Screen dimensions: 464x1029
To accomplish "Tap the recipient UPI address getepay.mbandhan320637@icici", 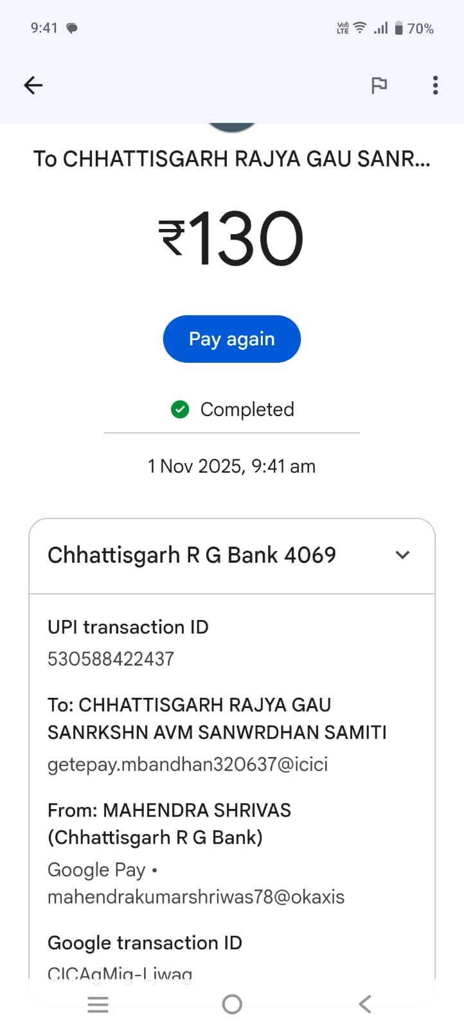I will (188, 764).
